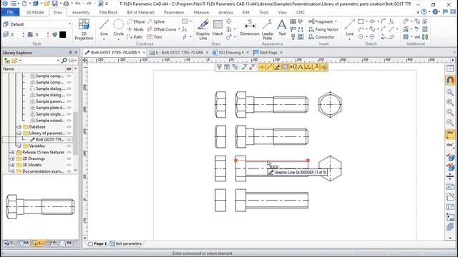
Task: Close the Library Explorer panel
Action: click(x=77, y=52)
